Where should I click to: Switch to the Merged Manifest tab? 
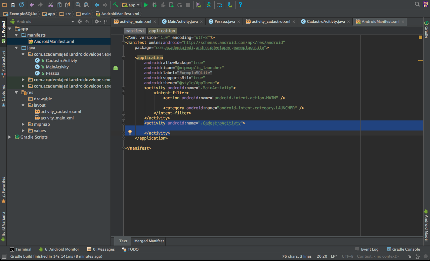149,241
